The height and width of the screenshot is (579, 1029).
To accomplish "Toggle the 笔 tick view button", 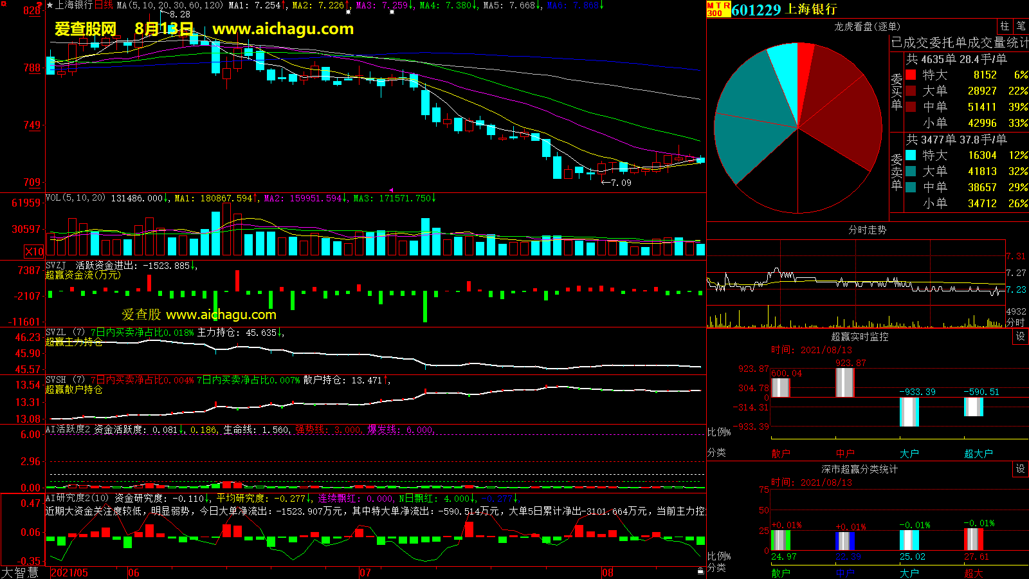I will [x=1021, y=26].
